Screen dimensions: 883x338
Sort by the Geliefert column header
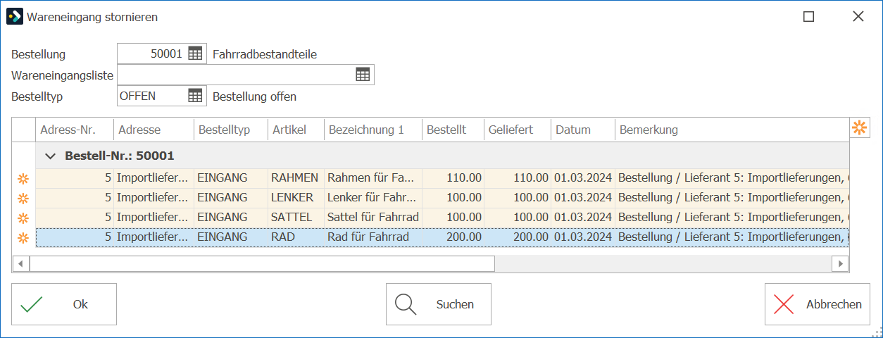[x=518, y=130]
